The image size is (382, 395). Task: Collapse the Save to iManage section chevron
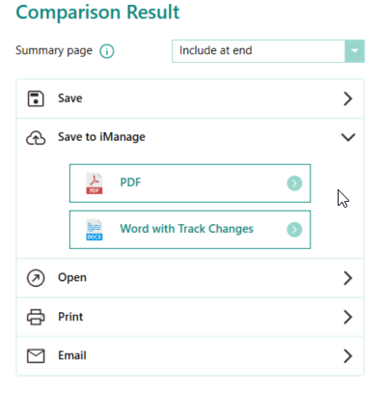[x=348, y=137]
